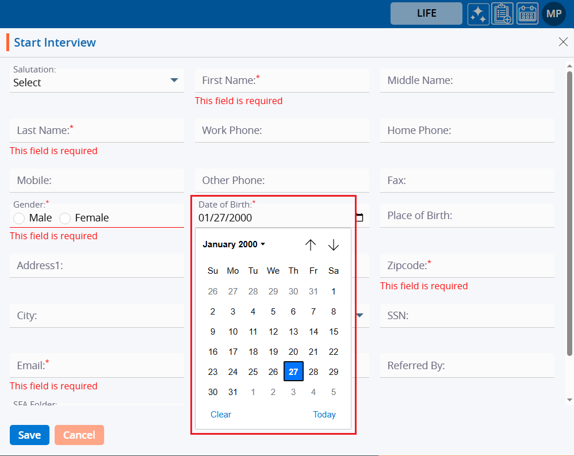Click Today in the date picker
The height and width of the screenshot is (456, 574).
tap(324, 415)
